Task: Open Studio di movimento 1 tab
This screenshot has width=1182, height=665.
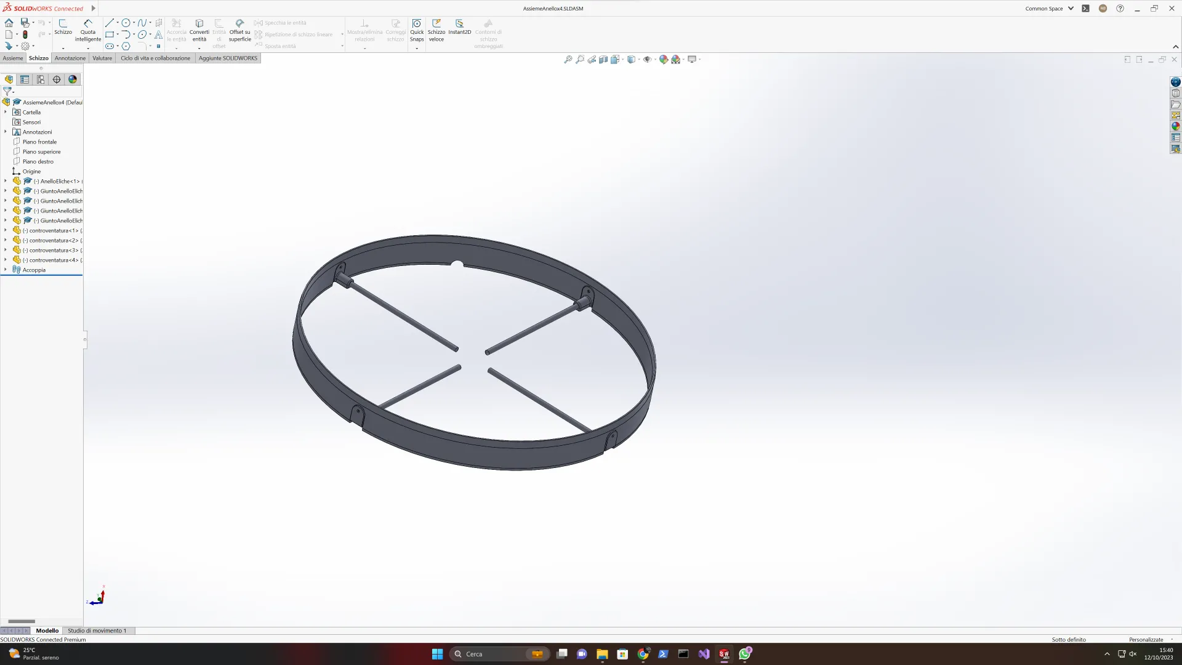Action: (x=97, y=631)
